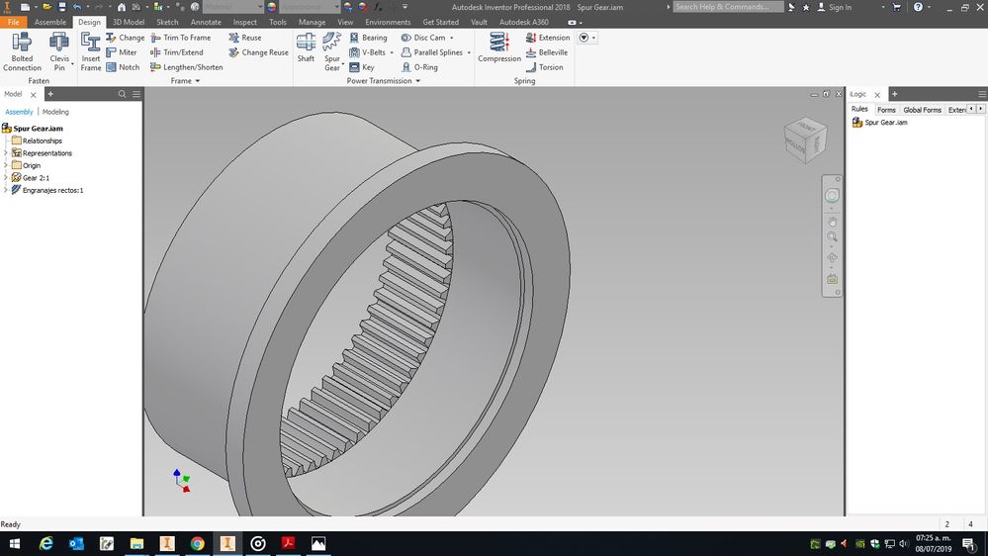Open the Belleville spring tool
This screenshot has height=556, width=988.
[546, 52]
